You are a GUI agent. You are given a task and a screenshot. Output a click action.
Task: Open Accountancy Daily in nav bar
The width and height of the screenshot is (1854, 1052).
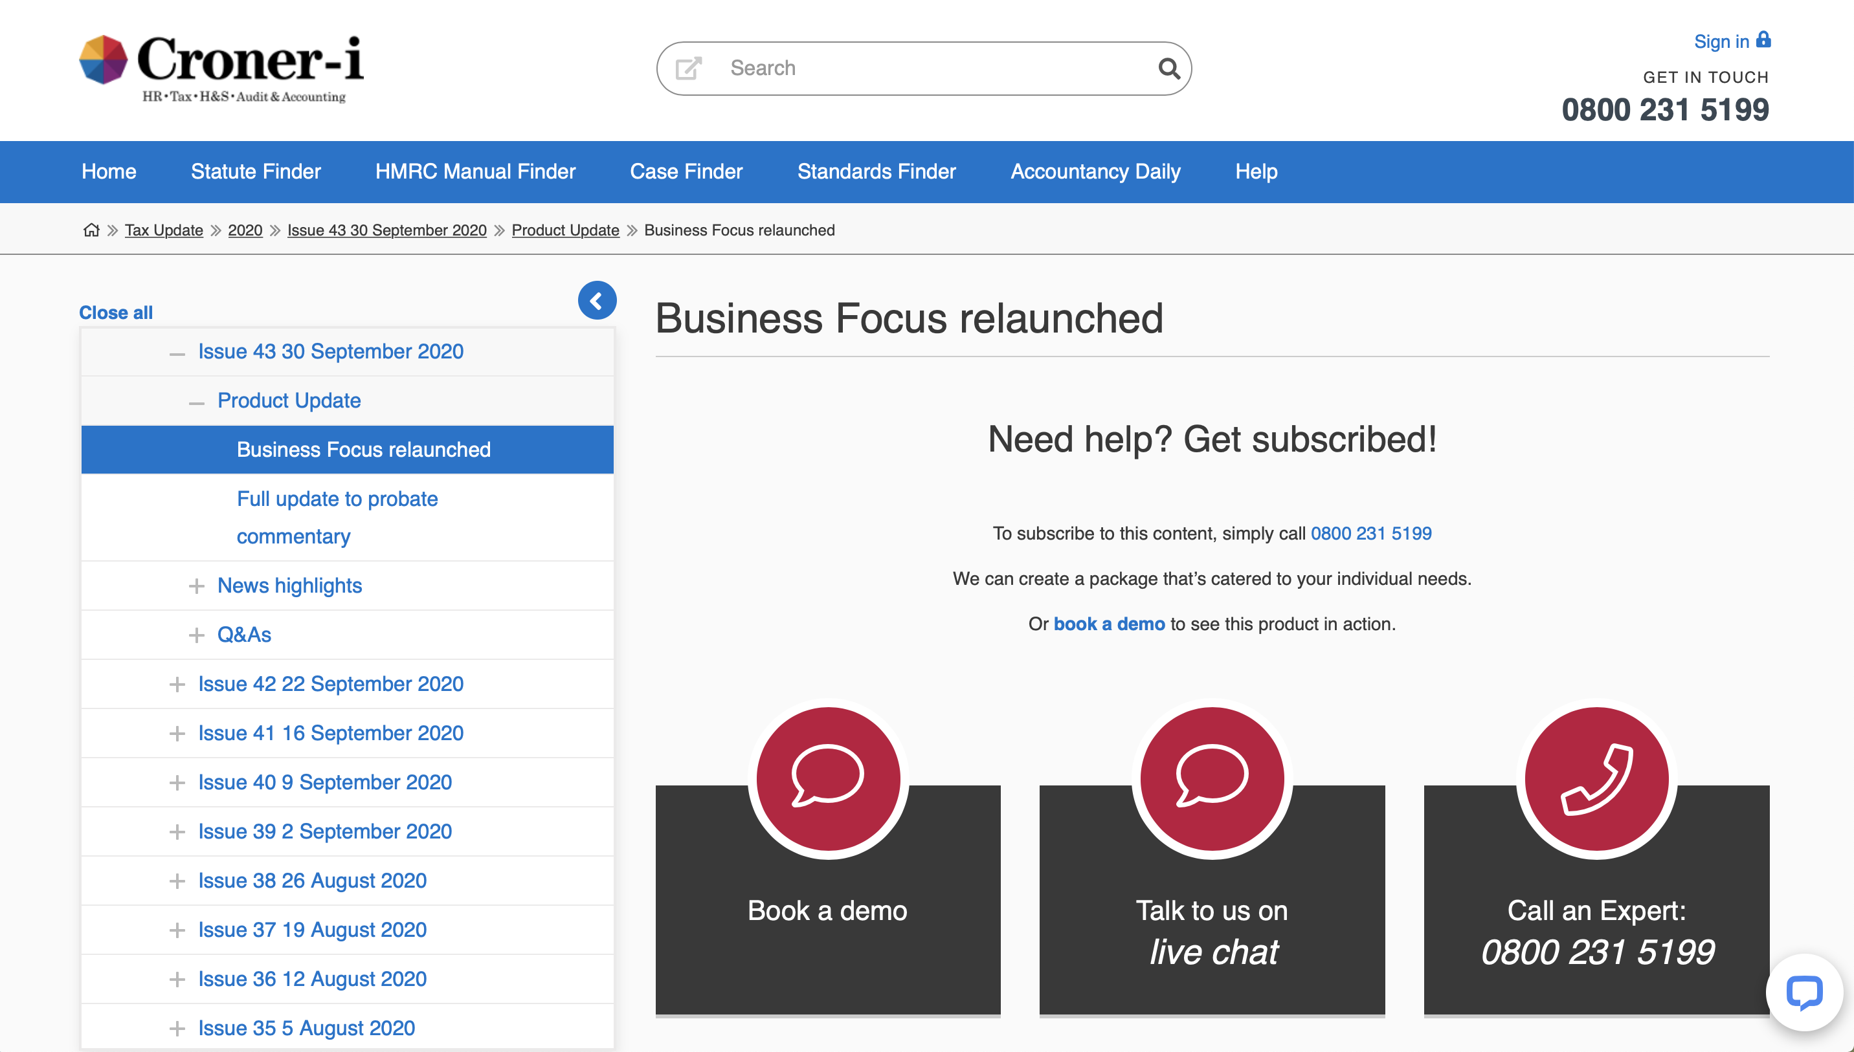pyautogui.click(x=1096, y=171)
